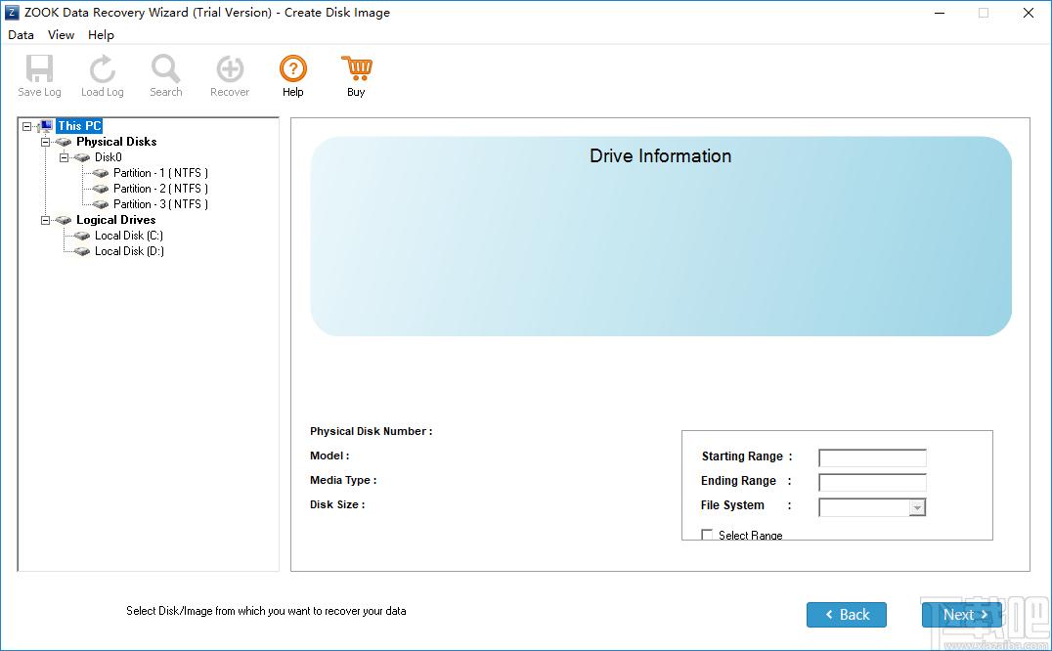Close the ZOOK Data Recovery window
1052x651 pixels.
point(1028,13)
